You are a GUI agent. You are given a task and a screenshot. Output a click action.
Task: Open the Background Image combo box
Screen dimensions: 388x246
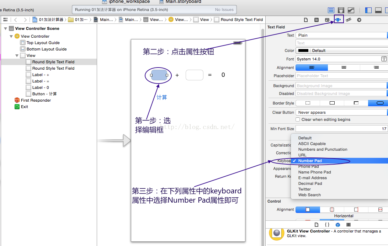point(342,86)
